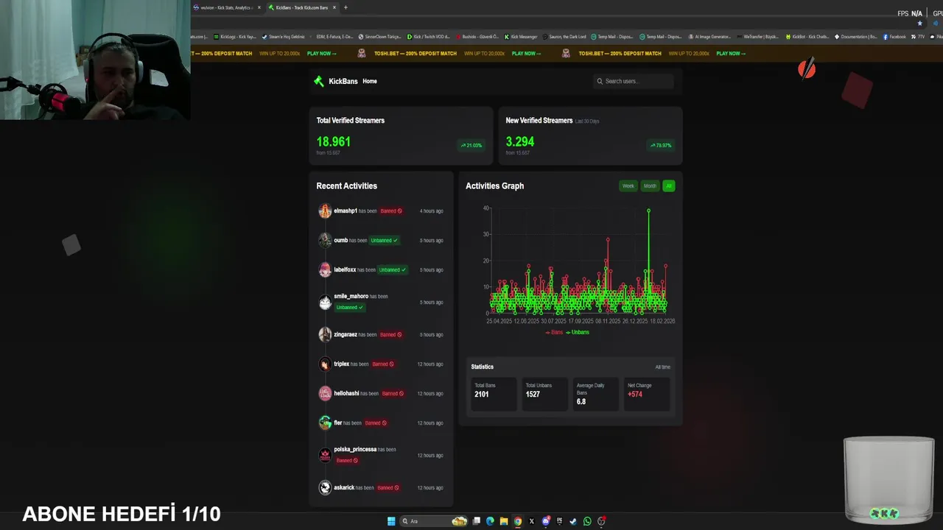The width and height of the screenshot is (943, 530).
Task: Open the Steam'e Hoş Geldiniz bookmark
Action: (x=283, y=37)
